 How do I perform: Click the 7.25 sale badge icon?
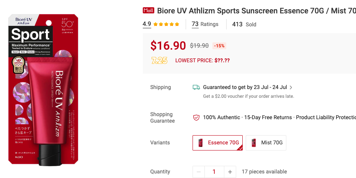159,60
